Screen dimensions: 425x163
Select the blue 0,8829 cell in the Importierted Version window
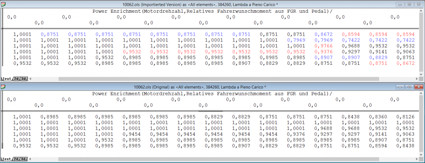(378, 58)
